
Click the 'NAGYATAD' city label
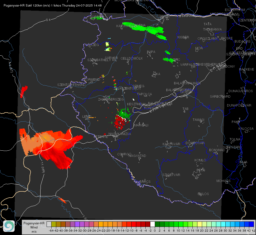tap(137, 156)
